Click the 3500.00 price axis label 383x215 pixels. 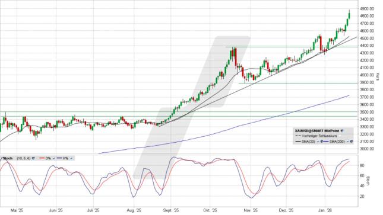(x=366, y=112)
